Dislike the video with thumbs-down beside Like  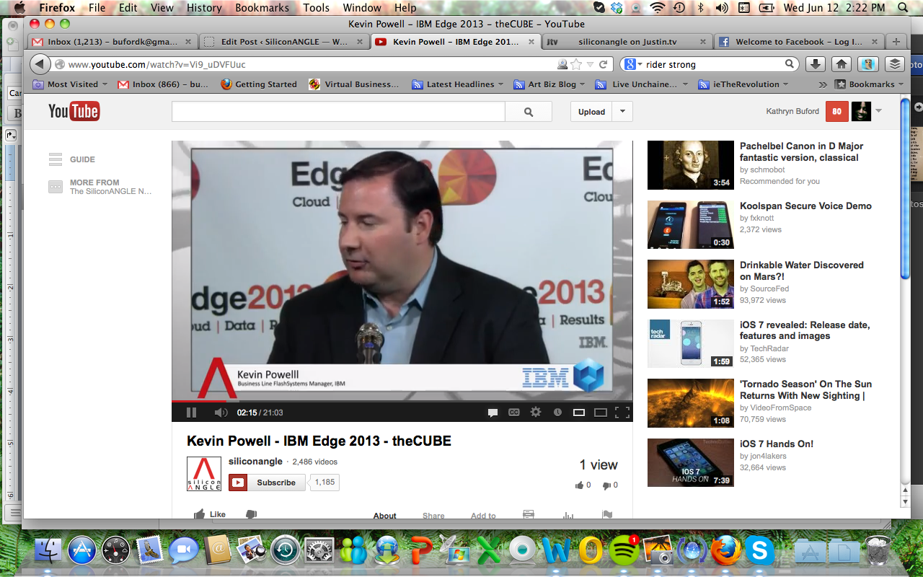pyautogui.click(x=251, y=514)
